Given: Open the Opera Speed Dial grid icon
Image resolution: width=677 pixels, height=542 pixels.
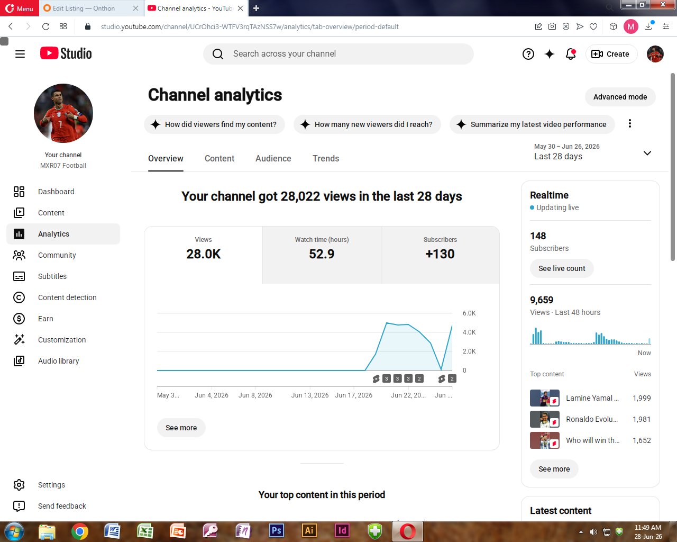Looking at the screenshot, I should click(x=63, y=26).
